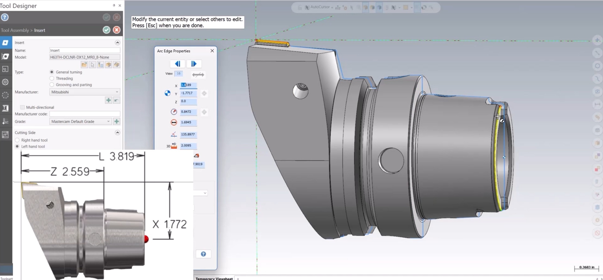Click the green OK checkmark beside Insert
The image size is (603, 280).
click(x=107, y=30)
